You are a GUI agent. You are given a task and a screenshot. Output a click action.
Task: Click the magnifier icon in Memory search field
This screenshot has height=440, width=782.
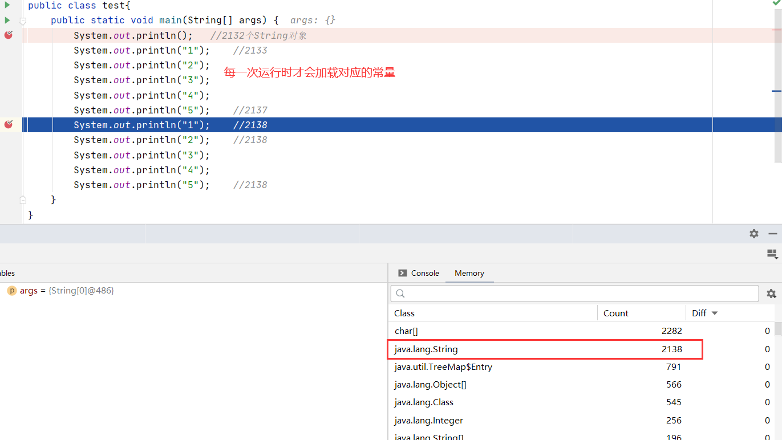pyautogui.click(x=400, y=293)
